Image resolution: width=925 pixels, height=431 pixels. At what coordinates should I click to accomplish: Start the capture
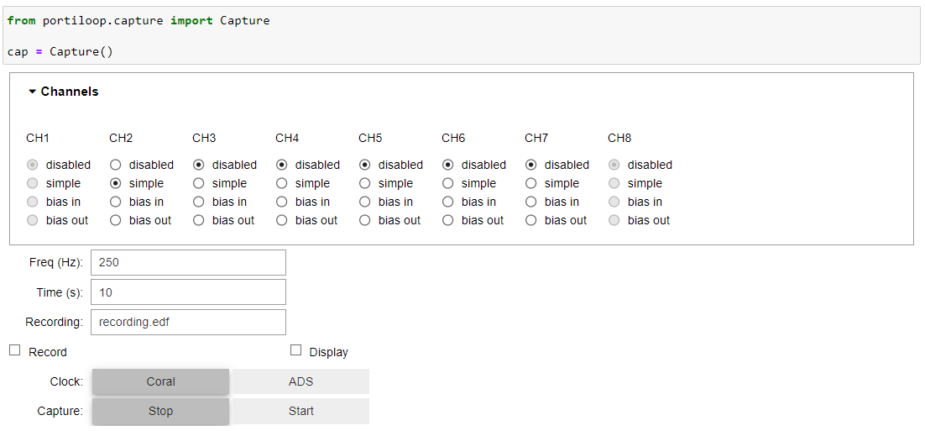pyautogui.click(x=300, y=411)
